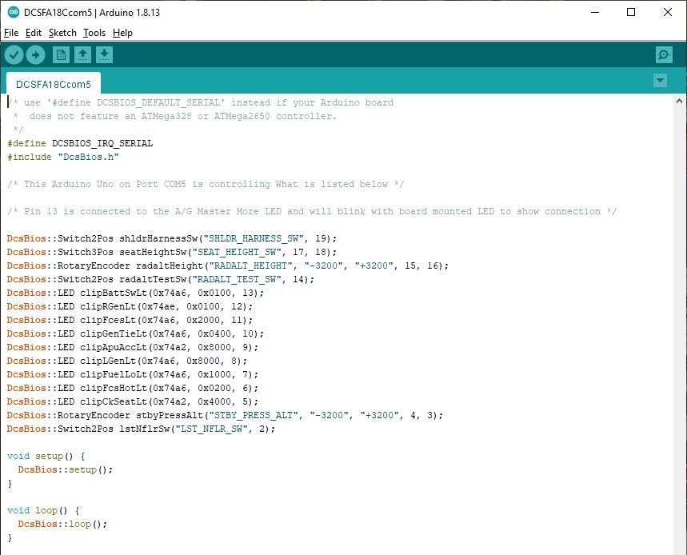This screenshot has width=687, height=555.
Task: Select the DCSFA18Ccom5 sketch tab
Action: pyautogui.click(x=54, y=84)
